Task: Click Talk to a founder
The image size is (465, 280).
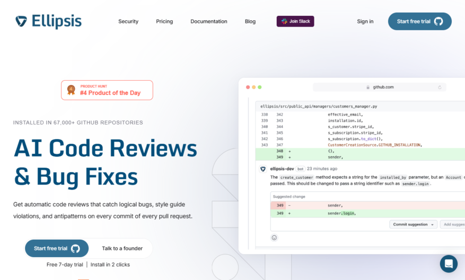Action: click(122, 249)
